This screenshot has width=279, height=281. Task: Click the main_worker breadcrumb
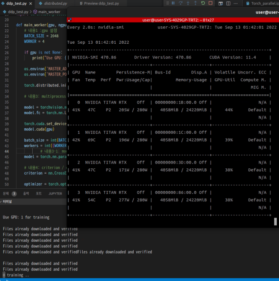click(x=49, y=12)
